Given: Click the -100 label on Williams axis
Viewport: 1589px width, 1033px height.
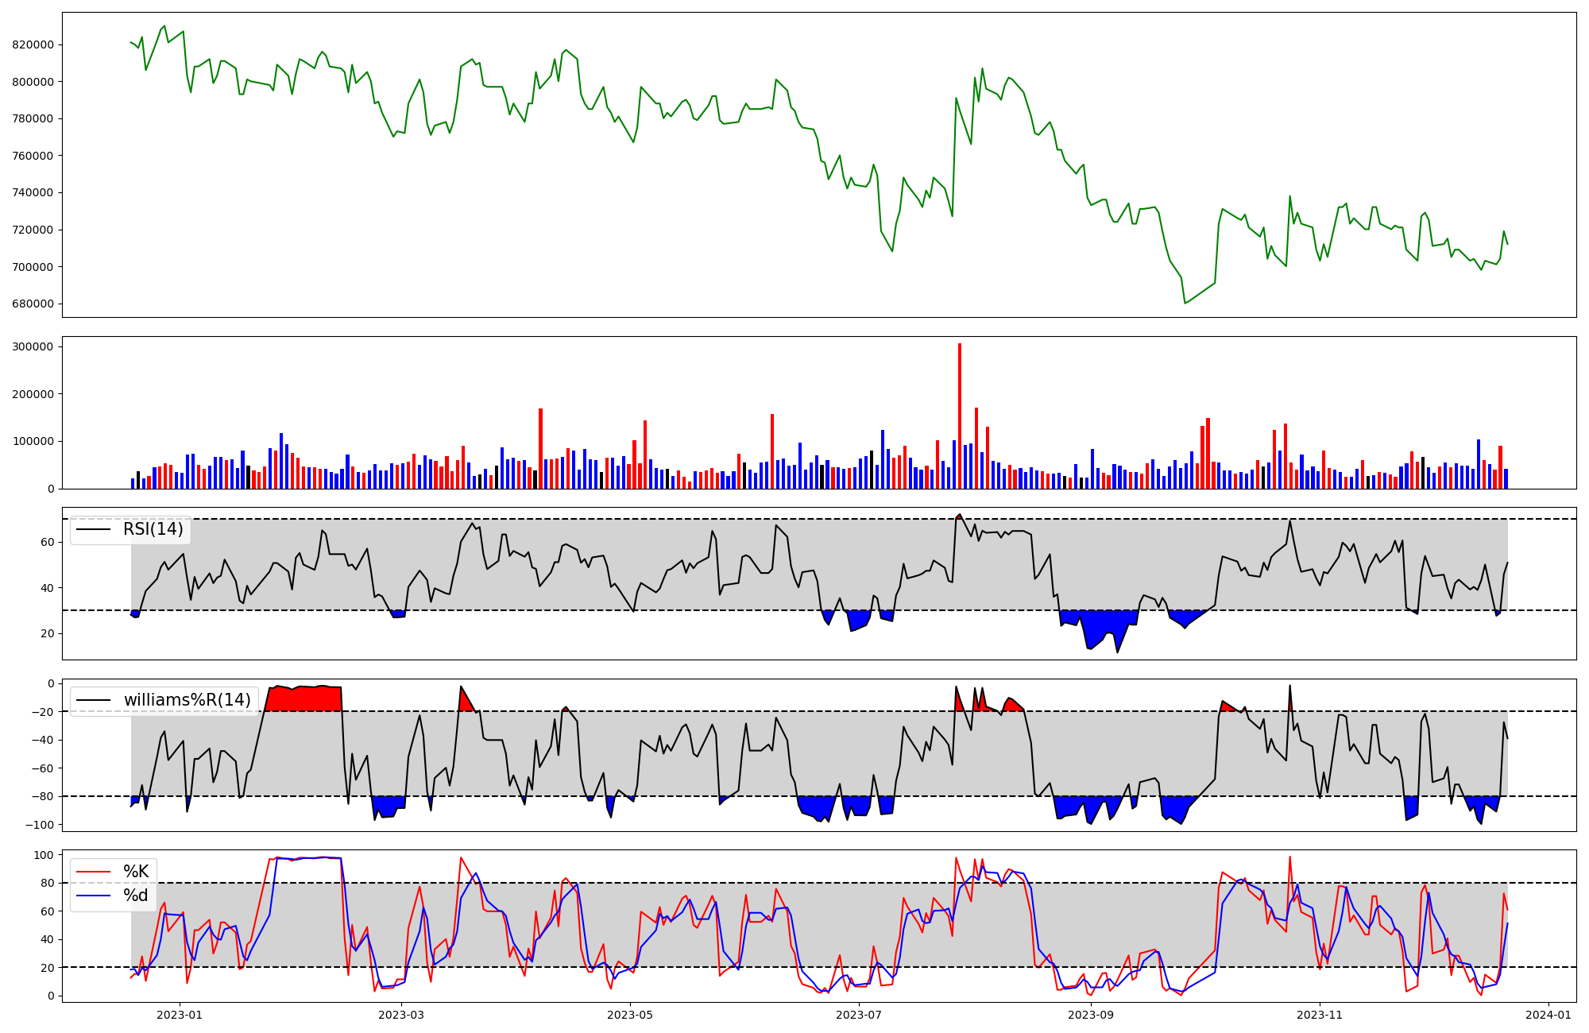Looking at the screenshot, I should pyautogui.click(x=40, y=825).
